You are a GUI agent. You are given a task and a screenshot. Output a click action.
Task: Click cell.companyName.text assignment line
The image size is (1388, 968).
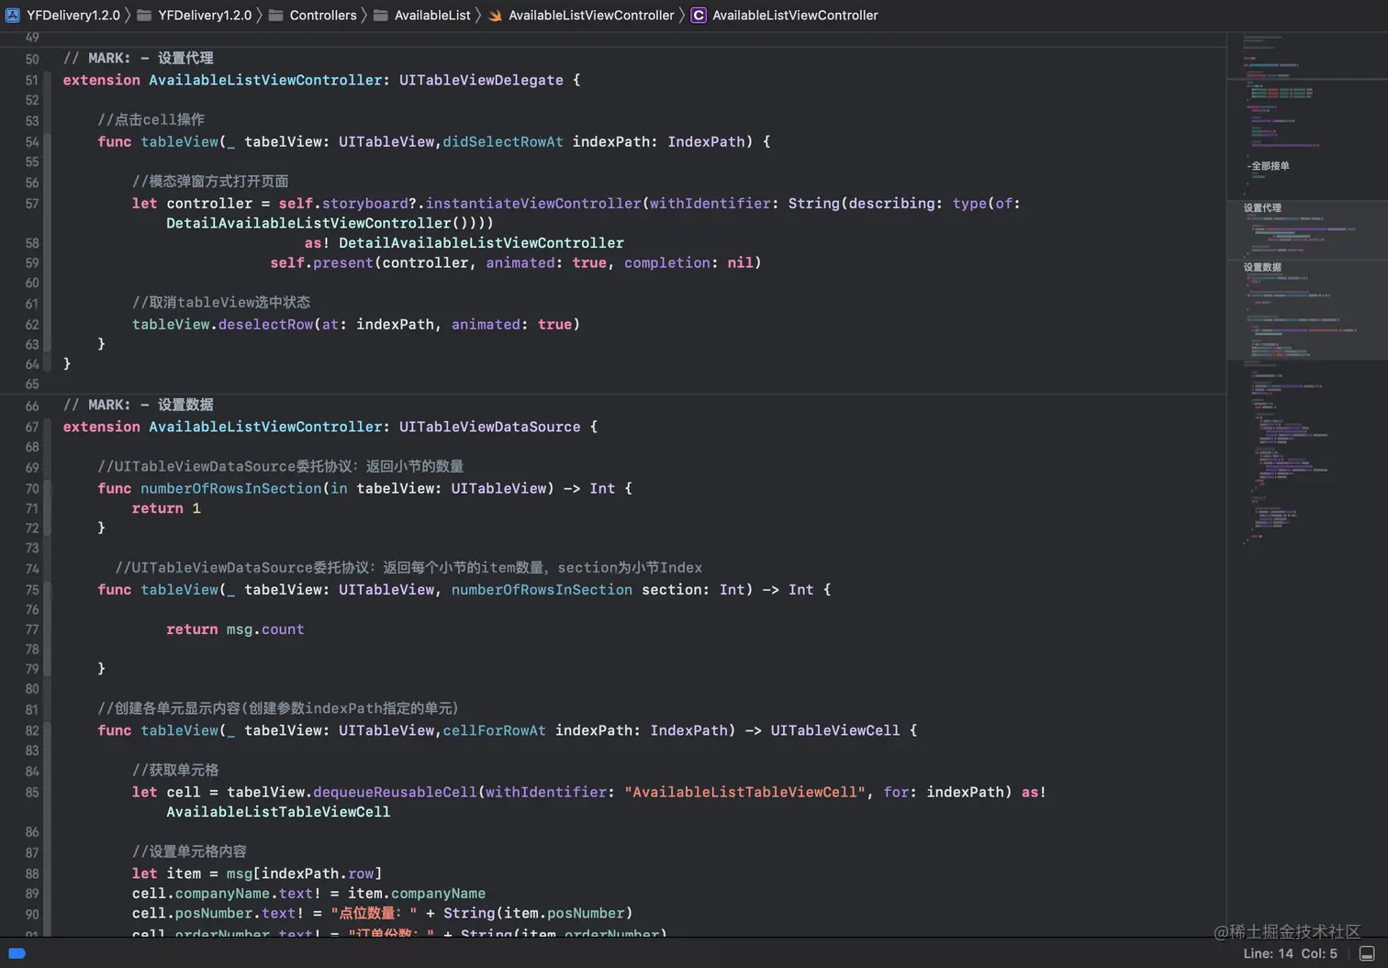(x=308, y=893)
